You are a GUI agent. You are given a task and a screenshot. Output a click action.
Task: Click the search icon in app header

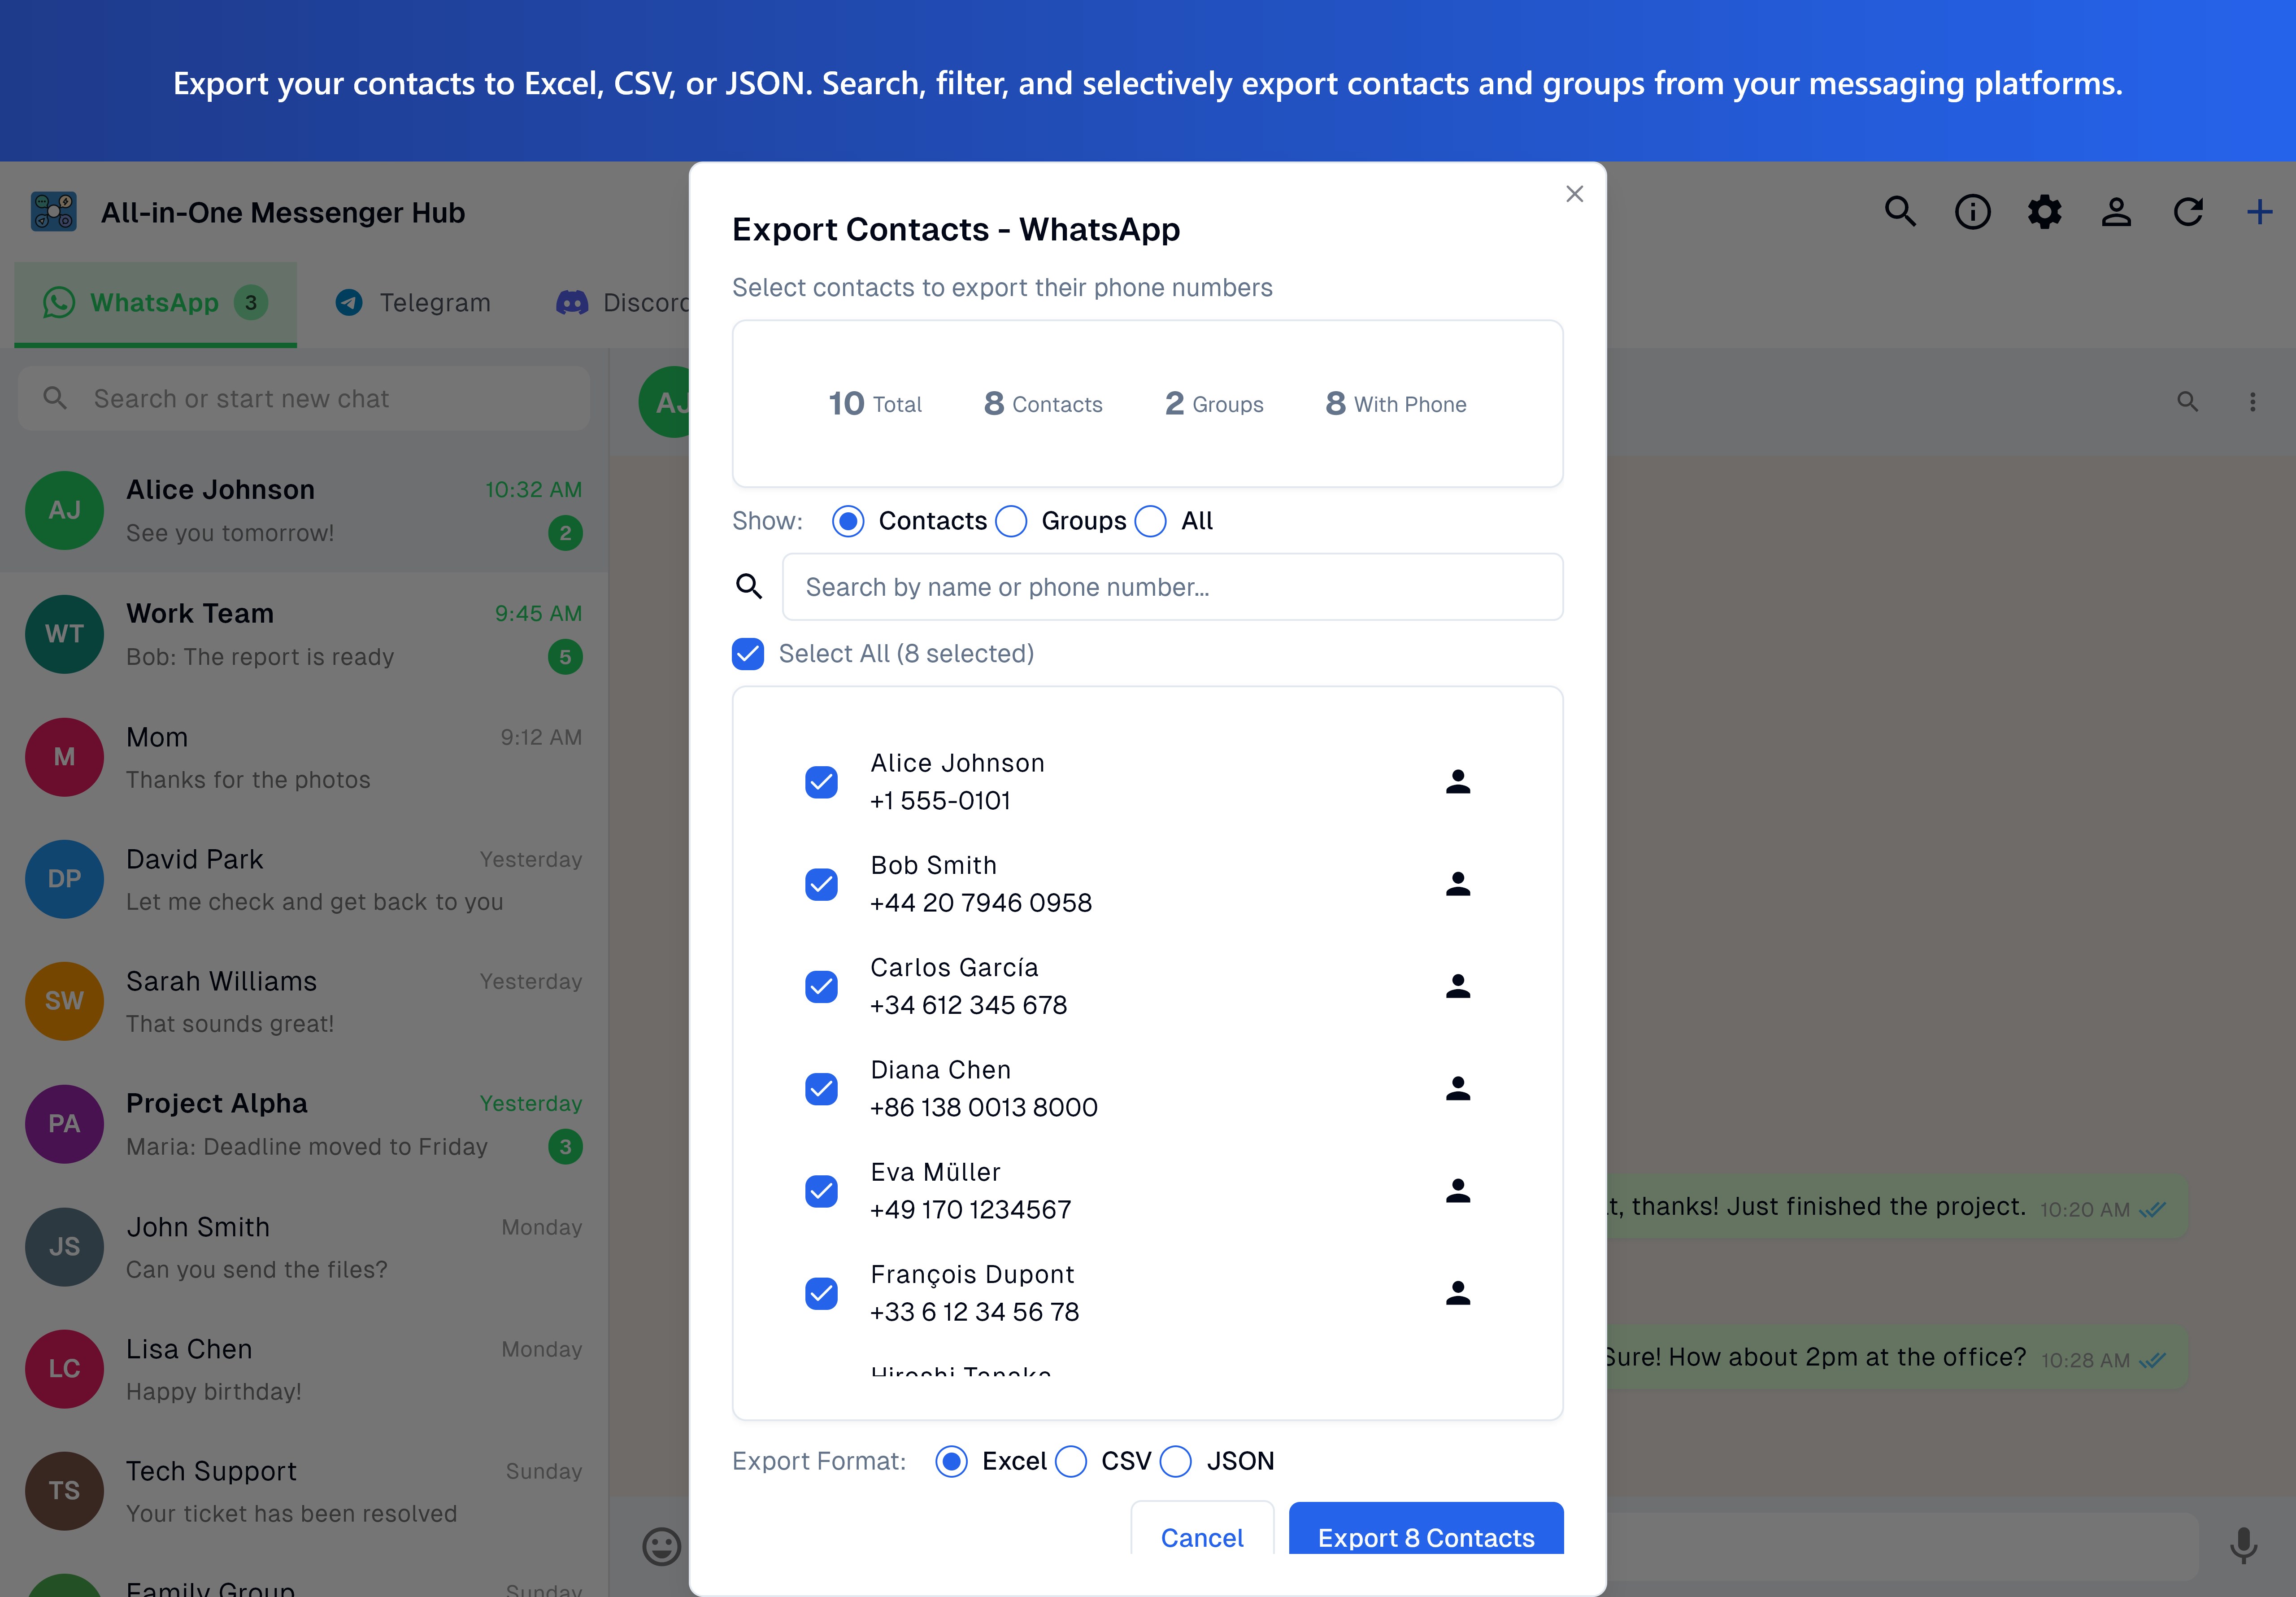tap(1900, 212)
